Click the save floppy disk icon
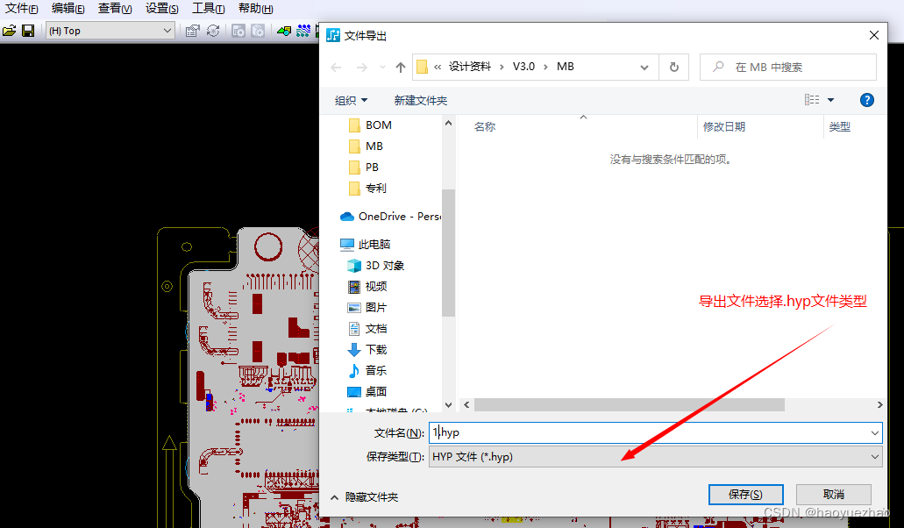This screenshot has height=528, width=904. [28, 31]
